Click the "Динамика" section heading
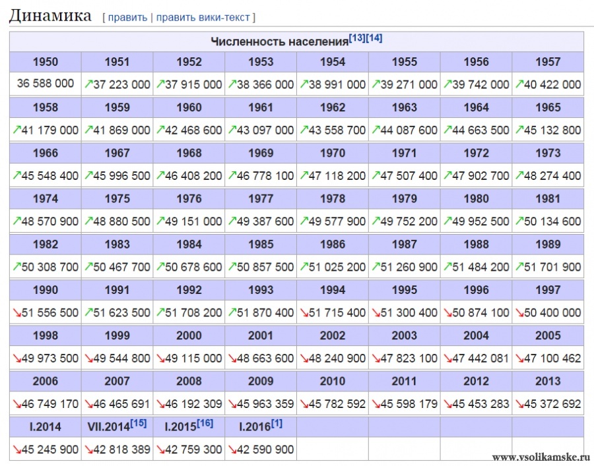 [x=50, y=16]
